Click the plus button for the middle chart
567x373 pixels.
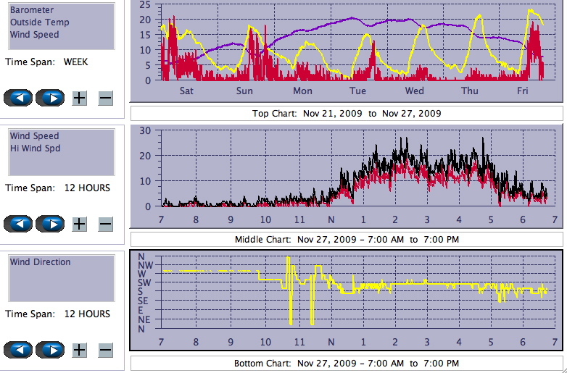click(80, 224)
